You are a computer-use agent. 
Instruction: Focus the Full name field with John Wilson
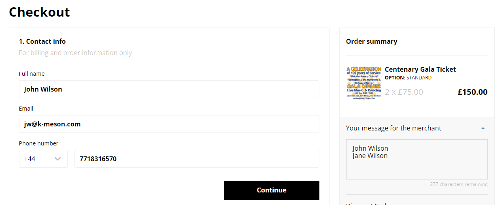169,89
